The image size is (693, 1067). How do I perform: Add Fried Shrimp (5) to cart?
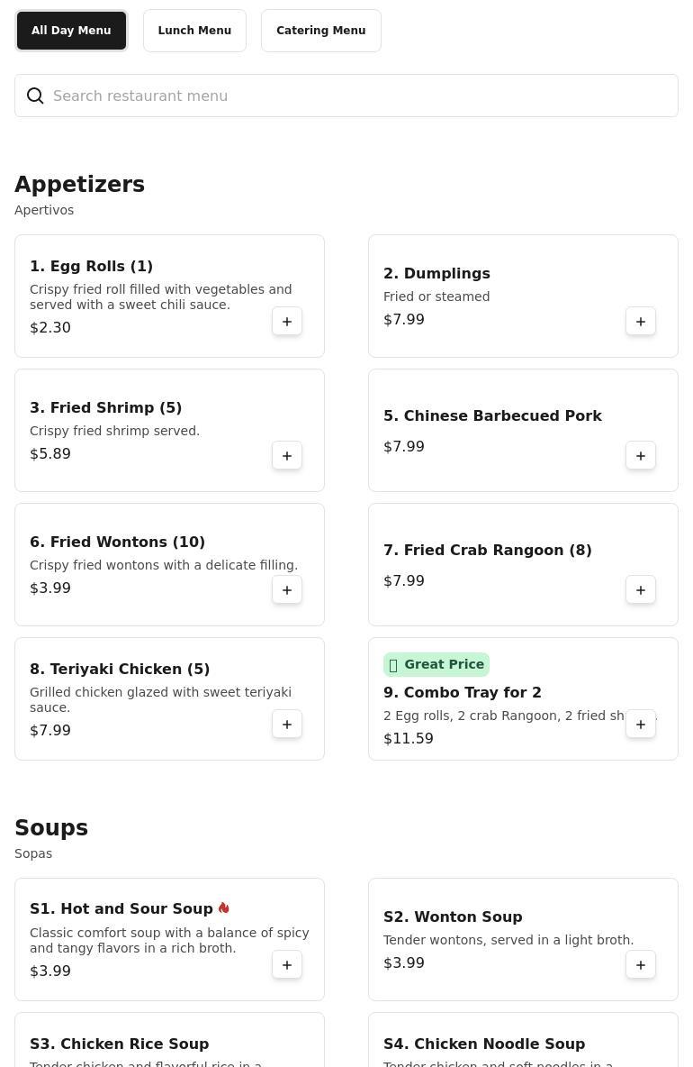287,456
